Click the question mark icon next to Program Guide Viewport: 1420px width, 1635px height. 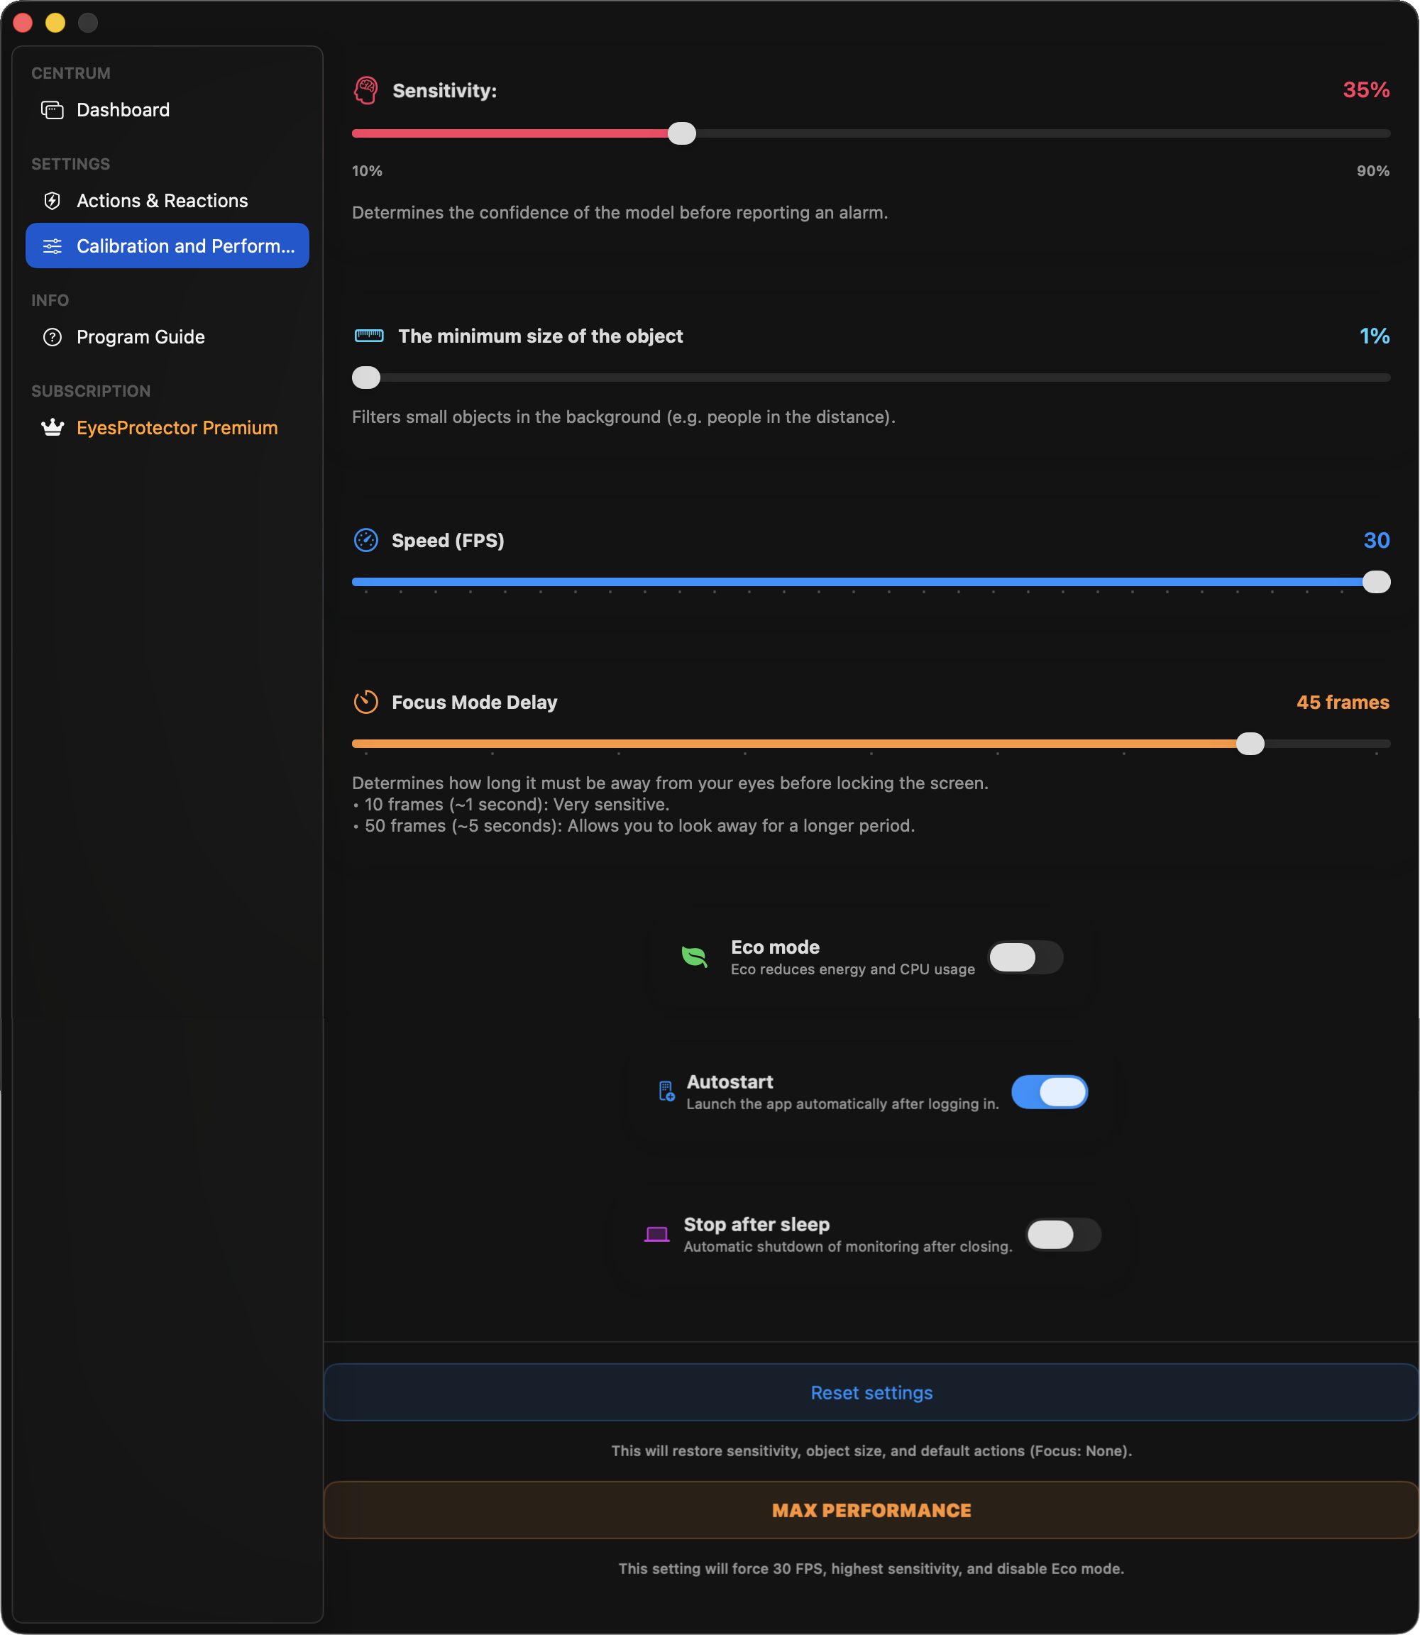point(52,337)
